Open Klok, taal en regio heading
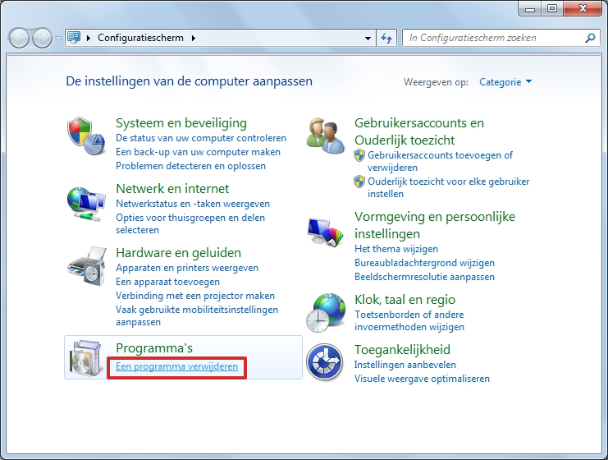This screenshot has height=460, width=608. (405, 300)
